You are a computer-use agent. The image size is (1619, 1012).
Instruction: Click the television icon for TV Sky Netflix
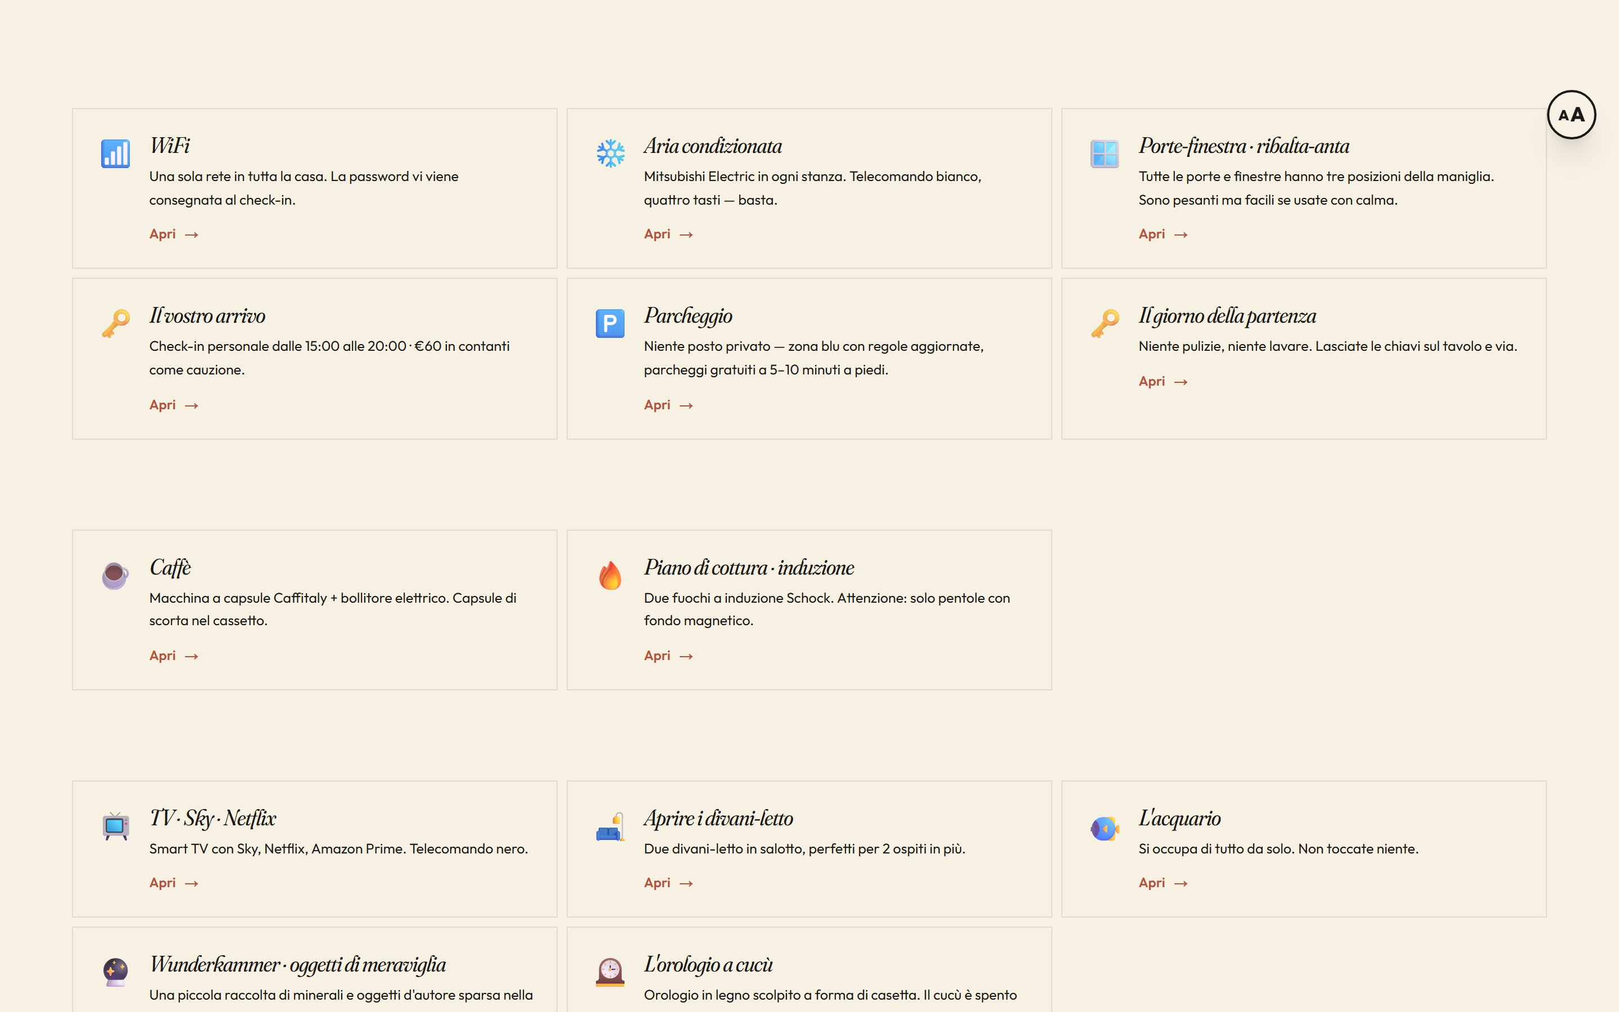pyautogui.click(x=115, y=826)
